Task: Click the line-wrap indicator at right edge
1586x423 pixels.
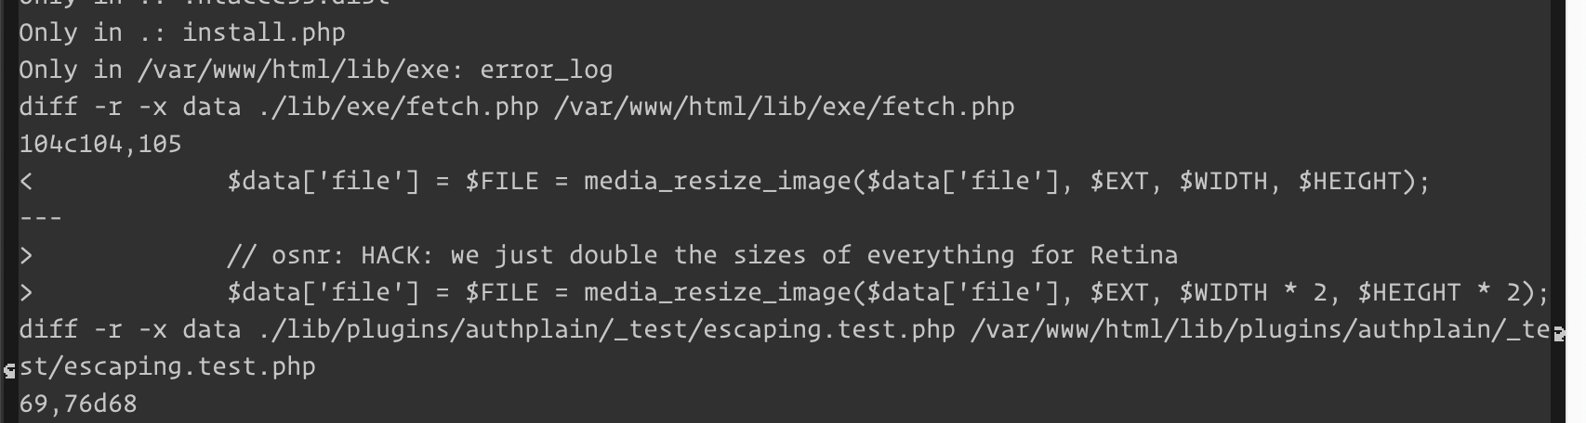Action: point(1559,332)
